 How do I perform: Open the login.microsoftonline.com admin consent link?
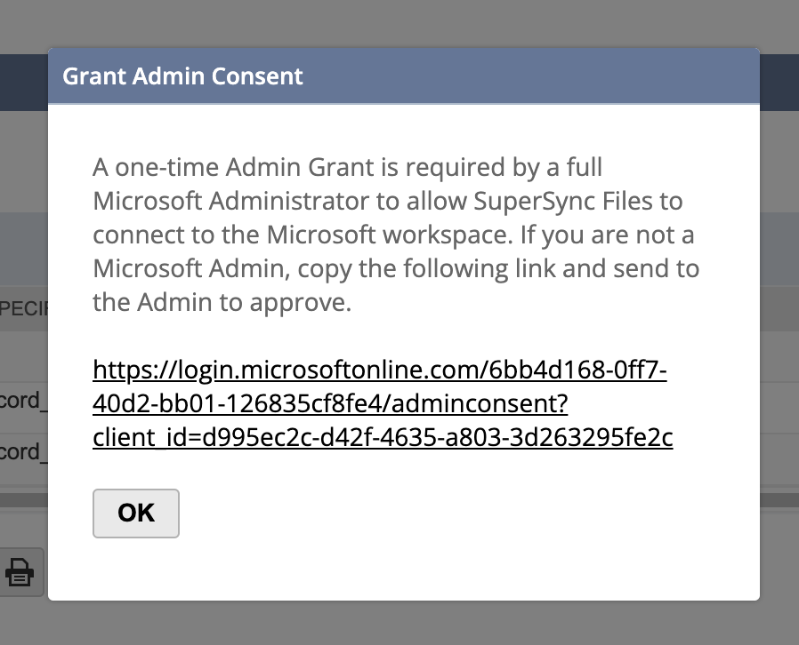pos(379,370)
